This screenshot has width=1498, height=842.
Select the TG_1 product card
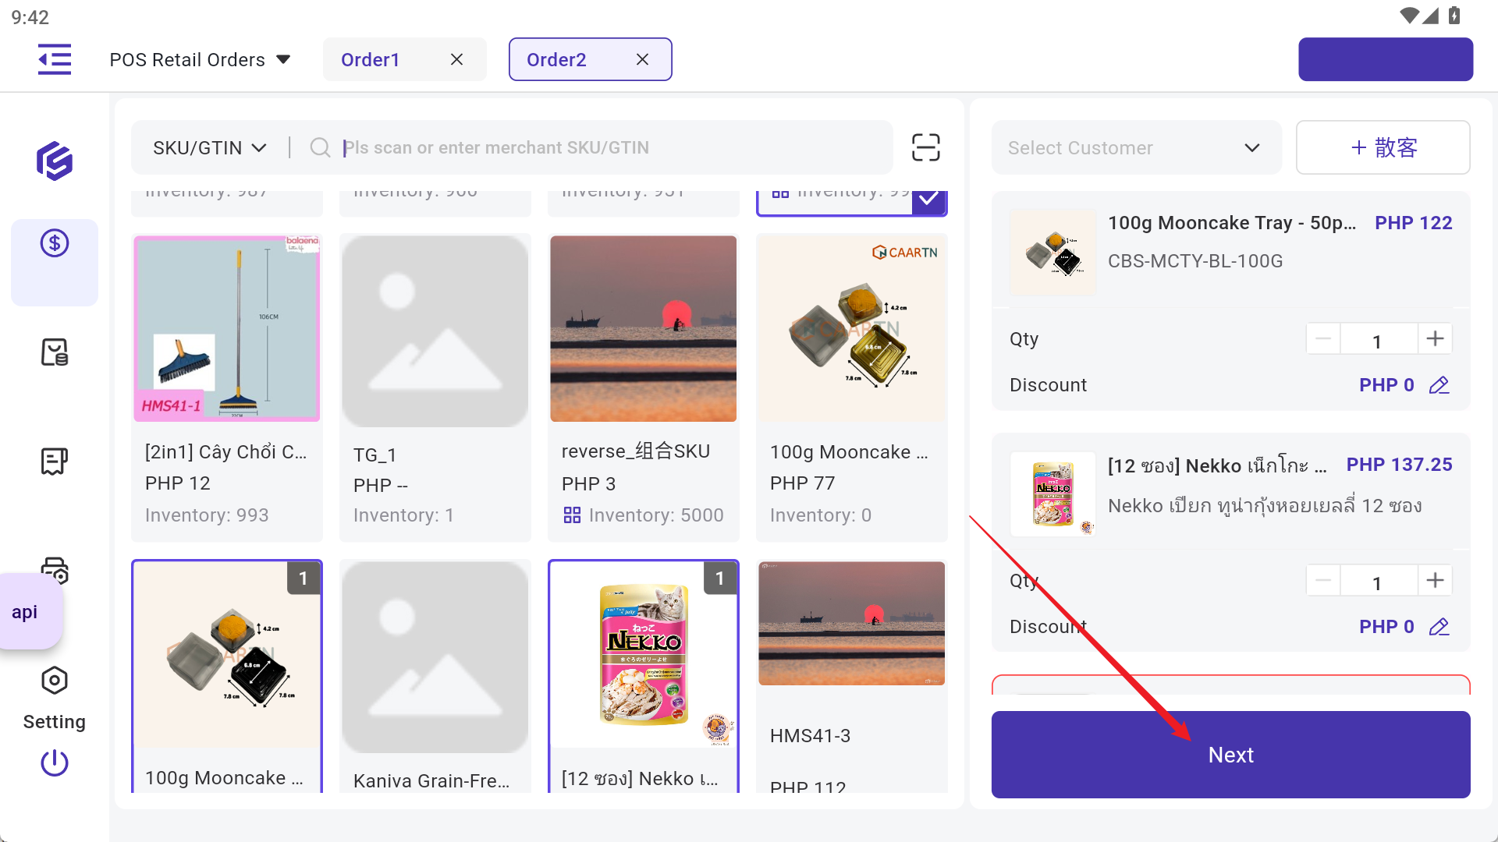[435, 387]
